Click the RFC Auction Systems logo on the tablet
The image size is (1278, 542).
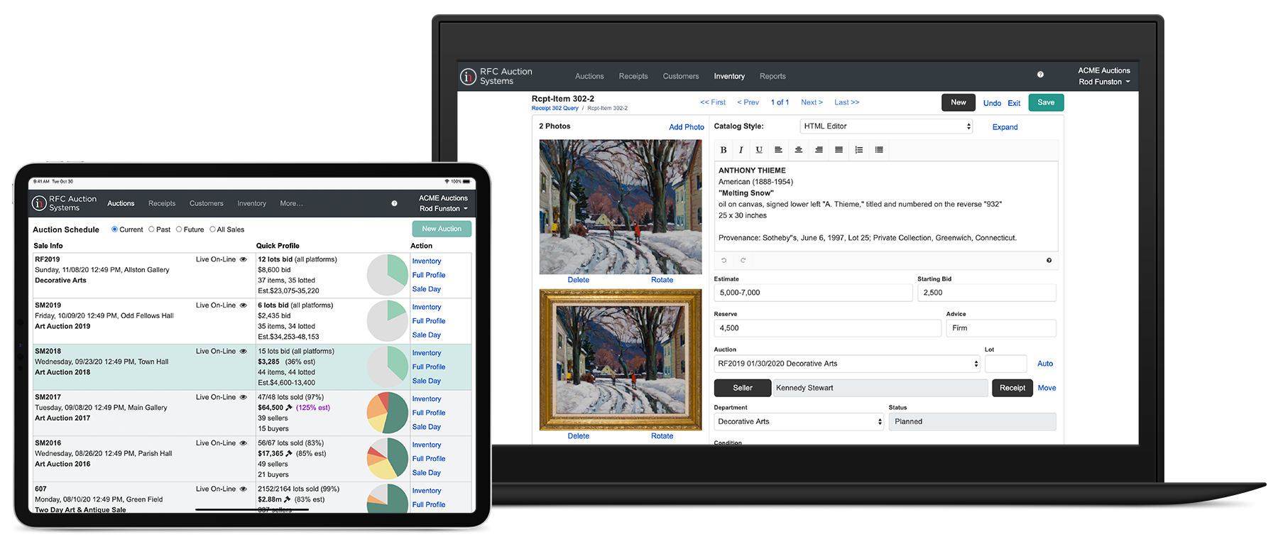[x=65, y=203]
